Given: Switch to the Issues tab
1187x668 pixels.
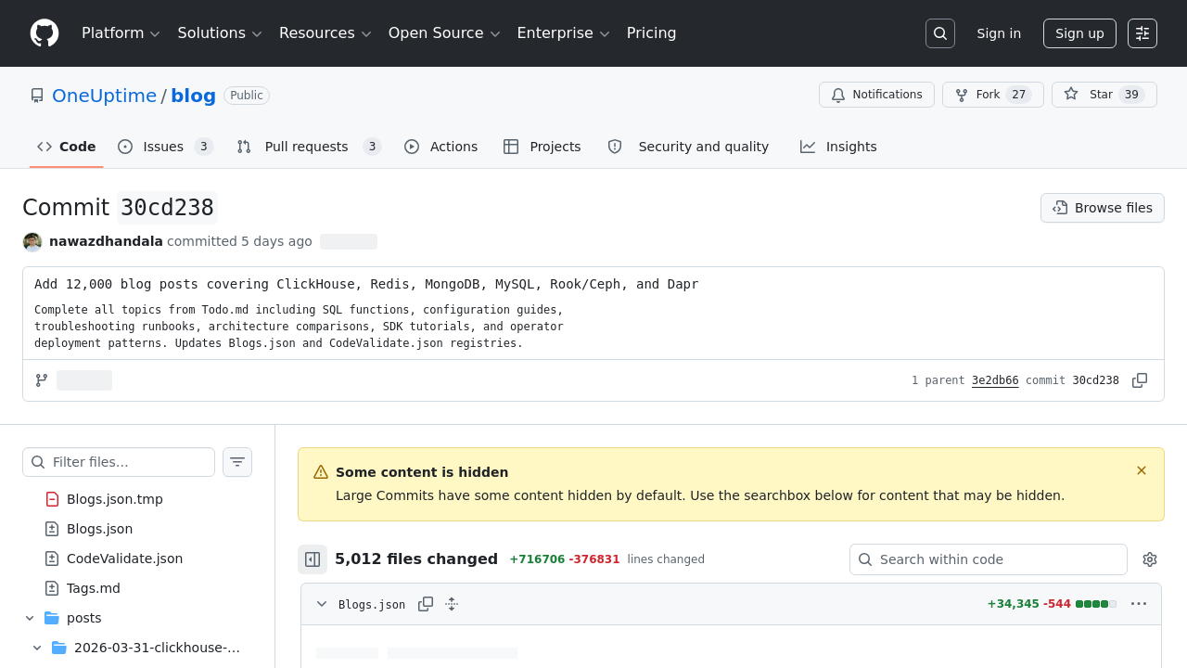Looking at the screenshot, I should tap(165, 147).
